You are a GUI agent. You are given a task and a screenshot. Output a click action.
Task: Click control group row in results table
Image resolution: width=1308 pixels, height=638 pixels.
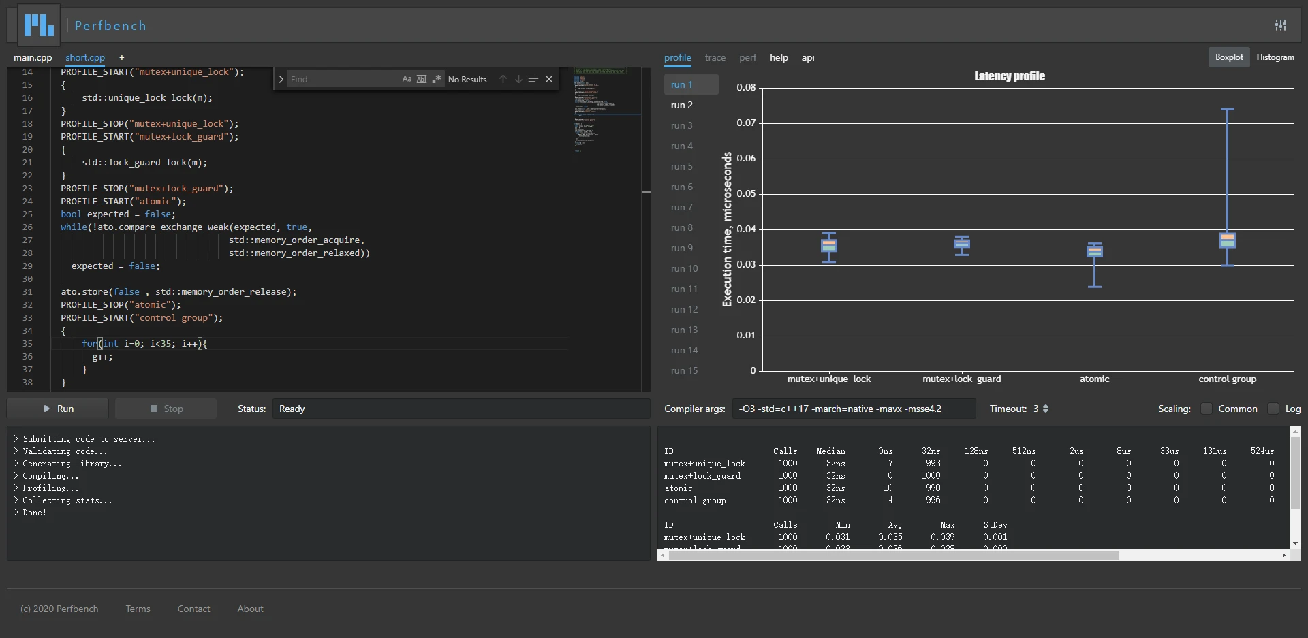click(x=969, y=500)
